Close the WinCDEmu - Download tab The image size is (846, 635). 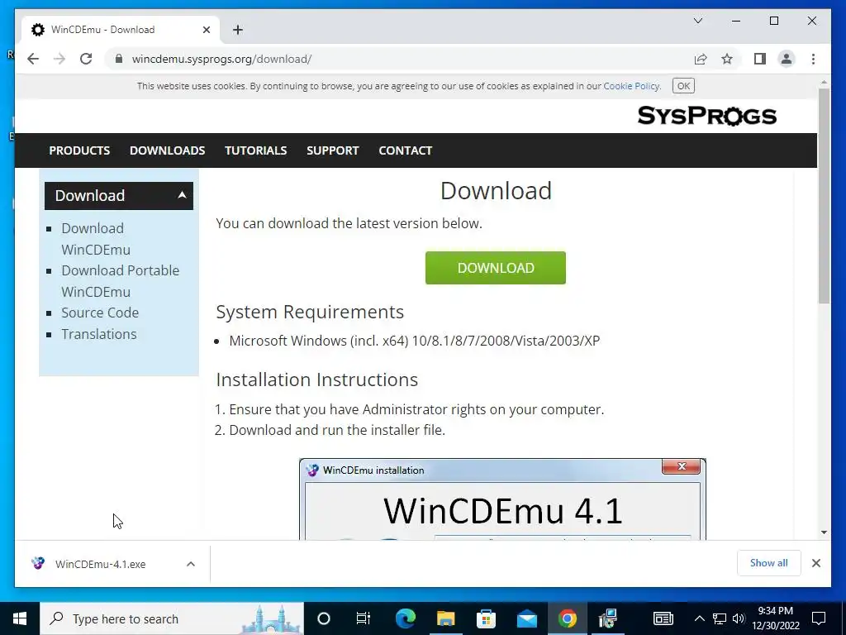206,30
